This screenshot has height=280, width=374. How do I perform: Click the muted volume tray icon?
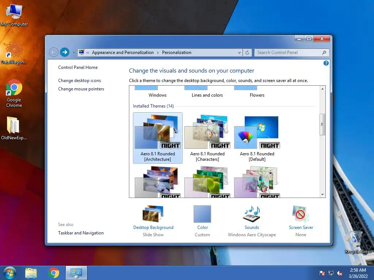point(340,273)
